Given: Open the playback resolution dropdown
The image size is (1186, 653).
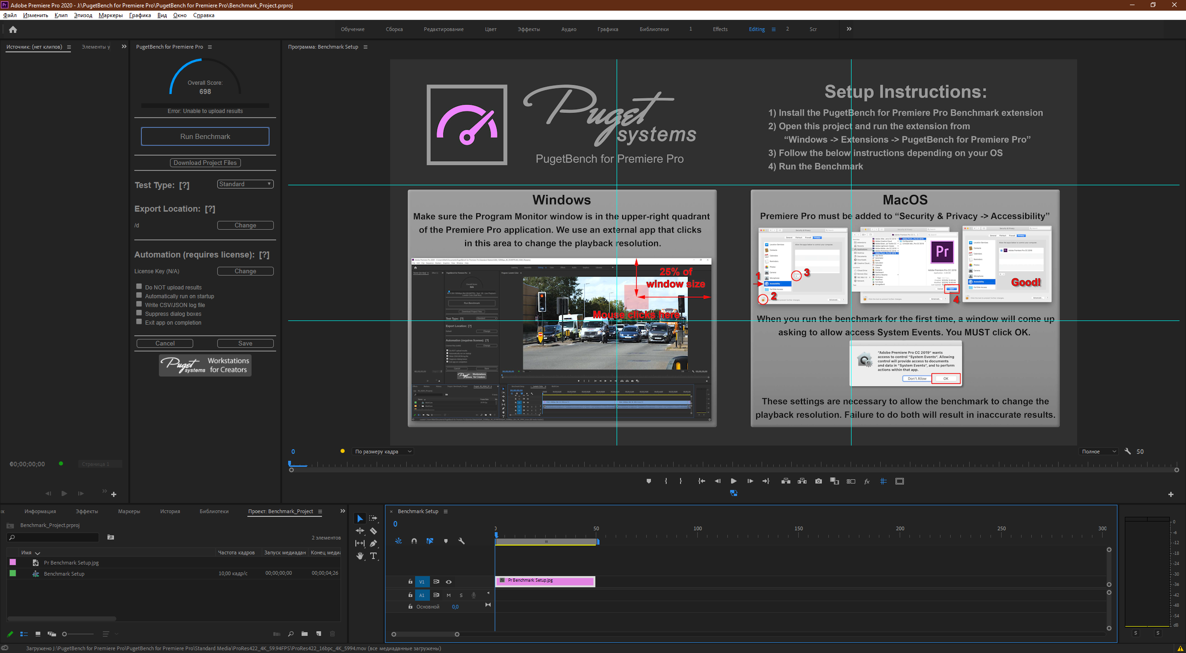Looking at the screenshot, I should [x=1099, y=452].
